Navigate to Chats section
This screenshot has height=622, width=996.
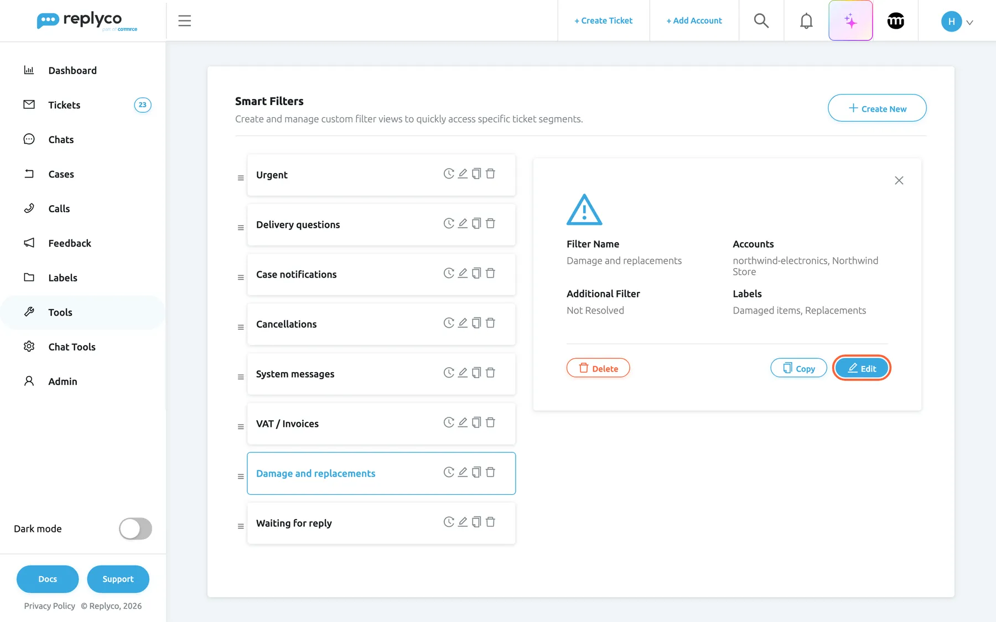[61, 140]
